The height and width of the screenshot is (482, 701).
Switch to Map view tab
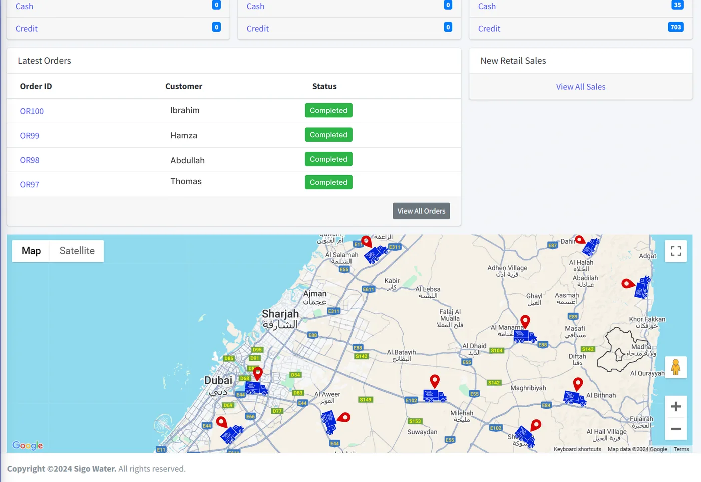click(31, 251)
